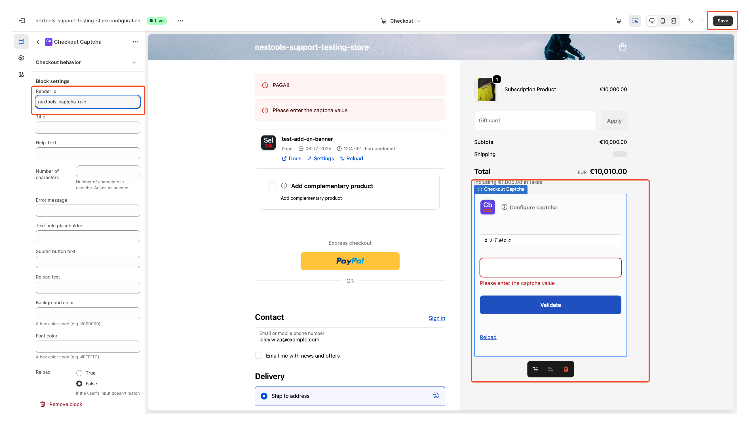This screenshot has width=749, height=425.
Task: Open the store configuration more options menu
Action: [x=180, y=21]
